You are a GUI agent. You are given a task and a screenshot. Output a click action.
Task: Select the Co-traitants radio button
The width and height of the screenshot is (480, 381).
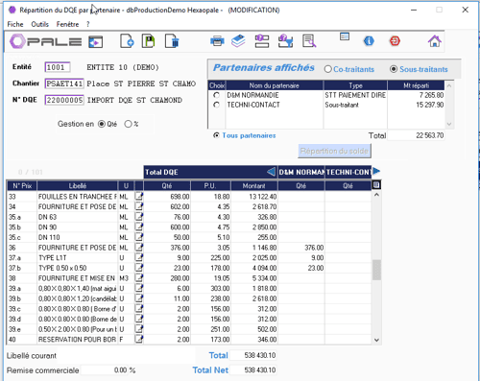(x=327, y=69)
